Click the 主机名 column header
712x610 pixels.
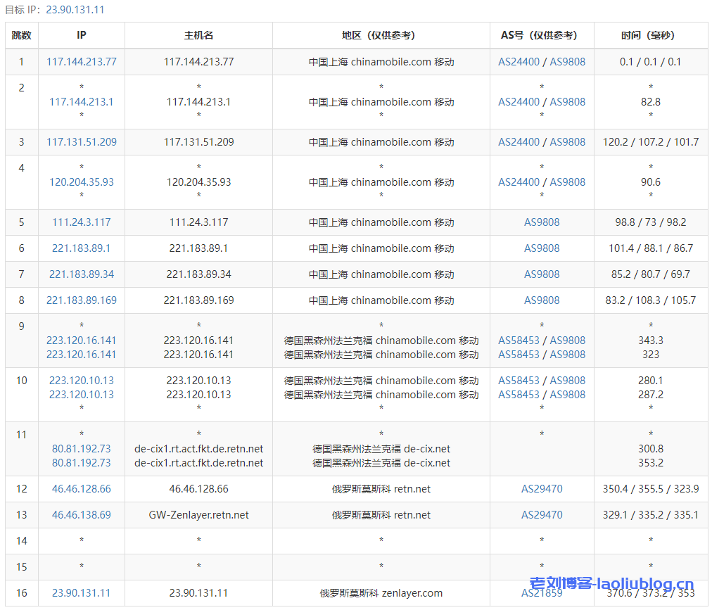(198, 35)
